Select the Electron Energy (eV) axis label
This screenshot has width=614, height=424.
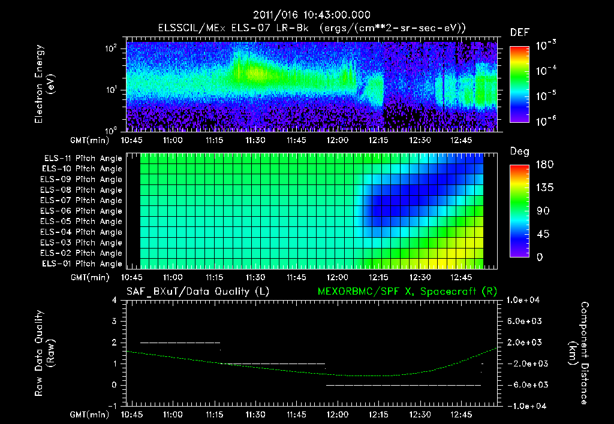44,84
